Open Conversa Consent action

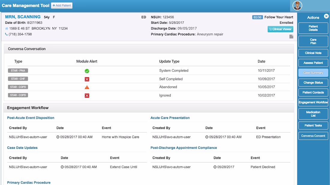pyautogui.click(x=313, y=136)
